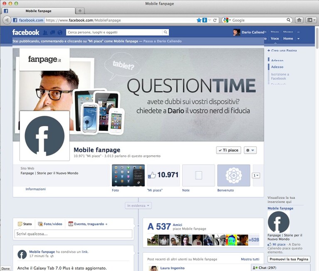Open the page gear settings dropdown
Viewport: 319px width, 271px height.
pos(250,150)
